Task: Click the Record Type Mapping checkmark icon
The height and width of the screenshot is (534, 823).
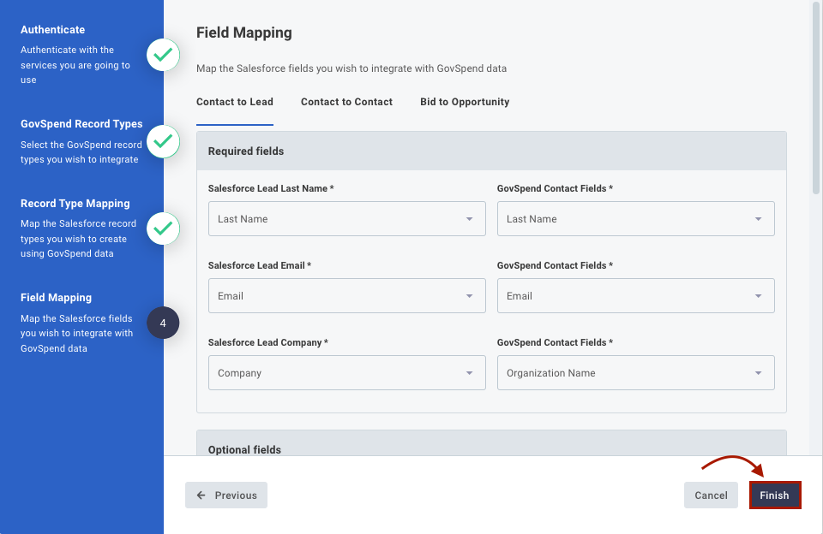Action: click(163, 228)
